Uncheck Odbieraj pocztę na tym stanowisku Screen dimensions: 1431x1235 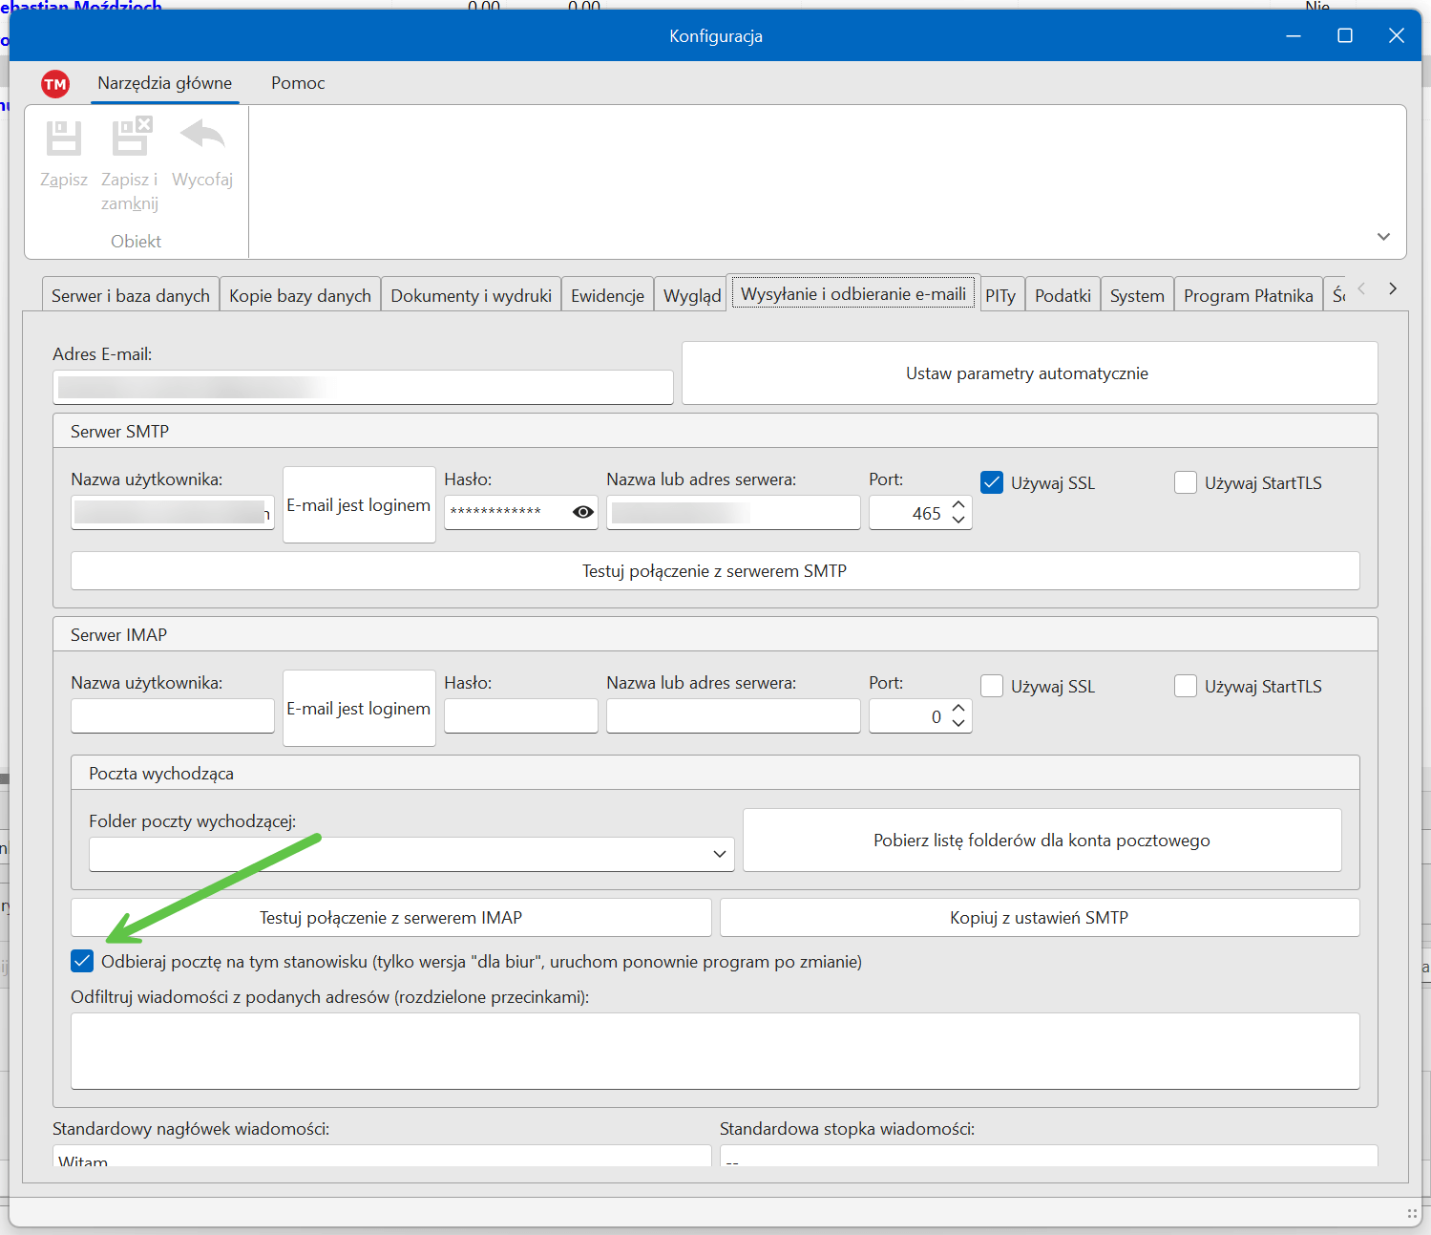83,961
